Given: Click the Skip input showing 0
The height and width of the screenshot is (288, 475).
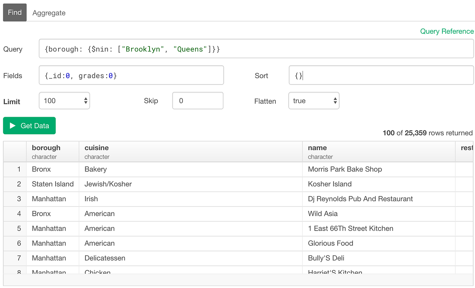Looking at the screenshot, I should coord(197,100).
